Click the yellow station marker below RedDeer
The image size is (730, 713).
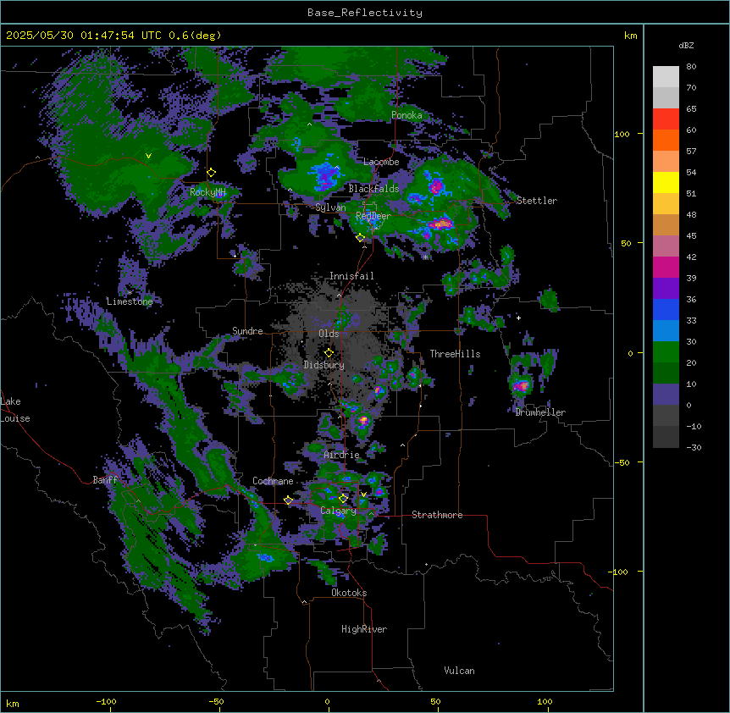click(x=360, y=238)
